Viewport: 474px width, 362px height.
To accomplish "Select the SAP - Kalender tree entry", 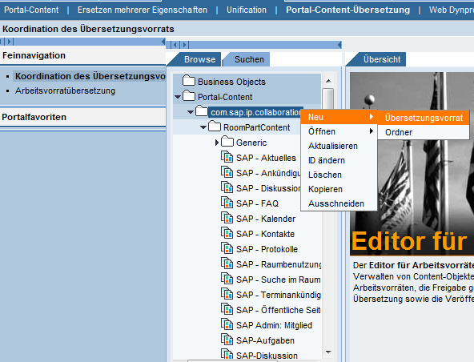I will [x=266, y=219].
